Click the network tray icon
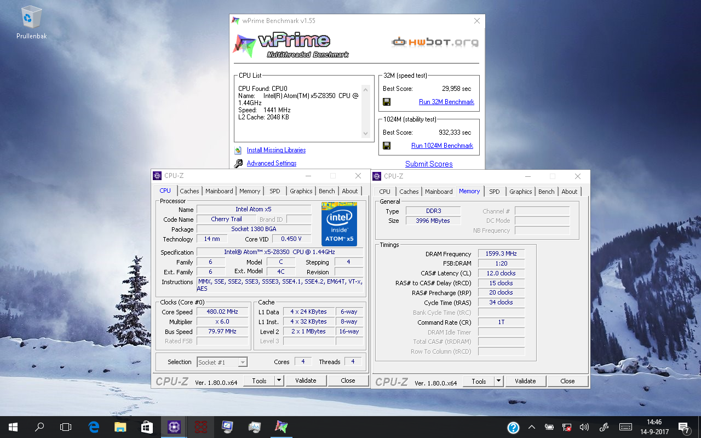Image resolution: width=701 pixels, height=438 pixels. tap(567, 427)
